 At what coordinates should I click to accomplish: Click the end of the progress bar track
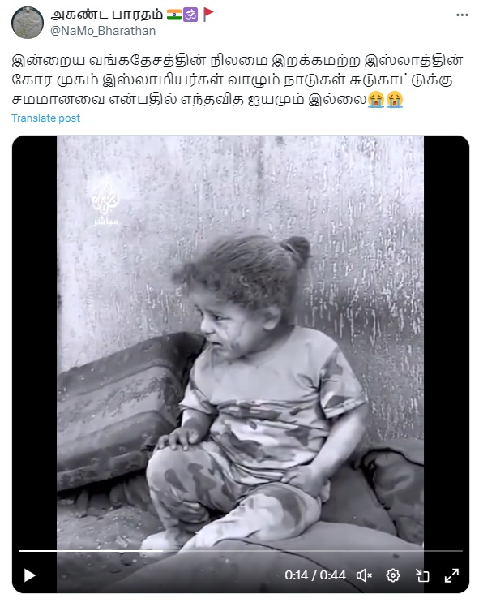(461, 550)
